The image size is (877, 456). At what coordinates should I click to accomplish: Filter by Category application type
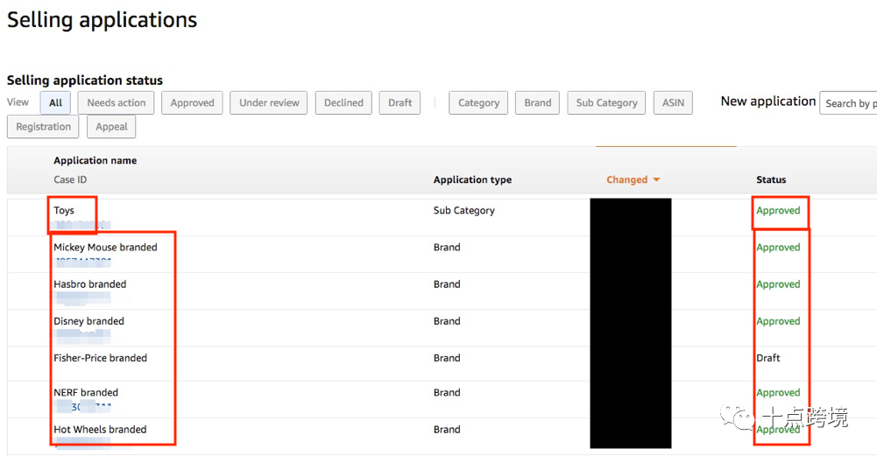click(478, 102)
